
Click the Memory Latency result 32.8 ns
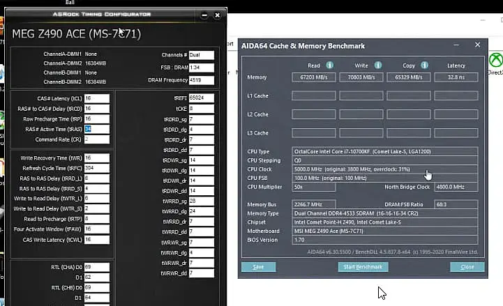pyautogui.click(x=456, y=77)
